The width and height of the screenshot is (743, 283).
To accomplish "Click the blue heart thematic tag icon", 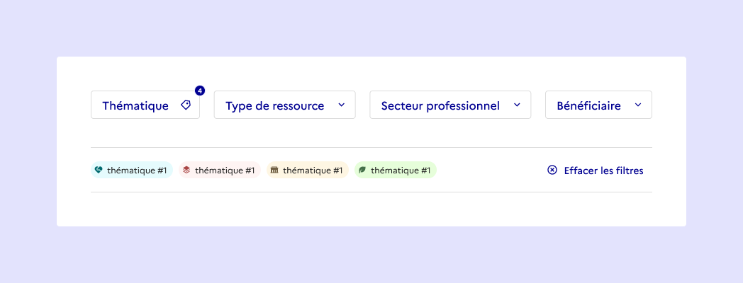I will click(x=99, y=170).
